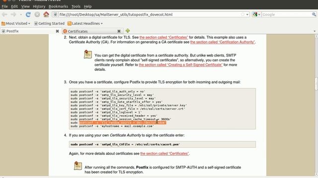Bookmark this page with the star

pyautogui.click(x=242, y=14)
